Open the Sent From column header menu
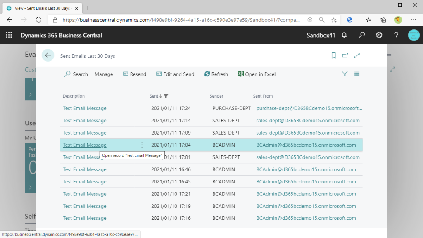 coord(263,96)
